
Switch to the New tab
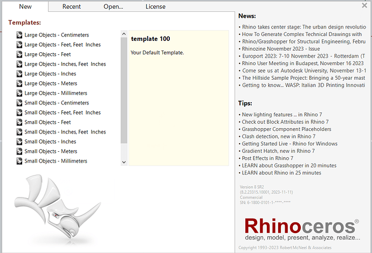(25, 6)
